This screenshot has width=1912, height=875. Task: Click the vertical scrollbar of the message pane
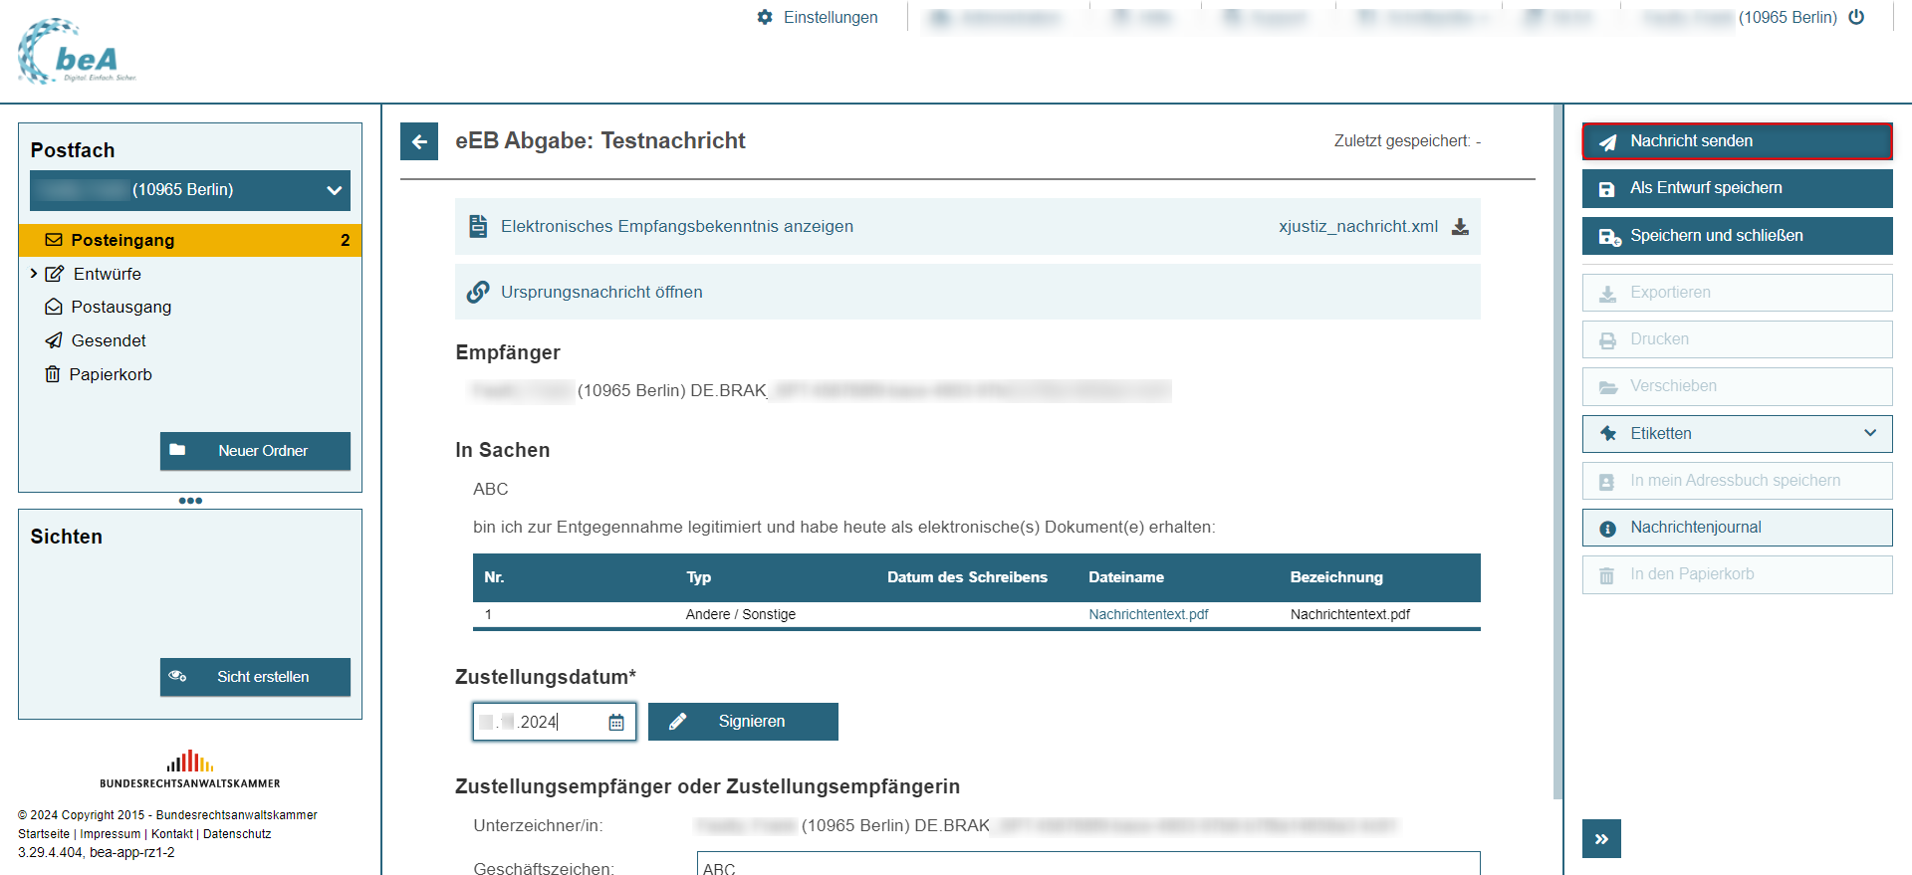coord(1557,448)
